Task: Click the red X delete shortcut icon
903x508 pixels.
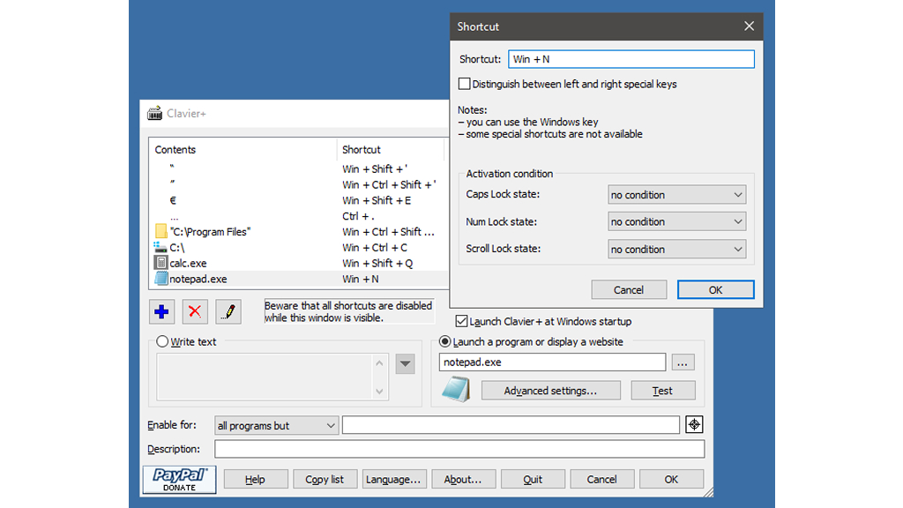Action: point(195,312)
